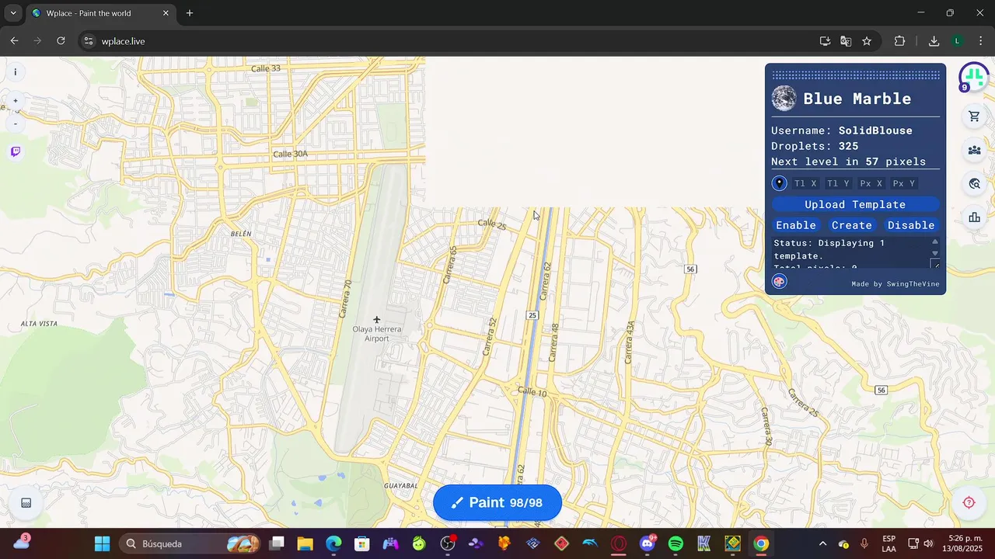
Task: Click the Blue Marble dotted drag handle
Action: click(x=855, y=75)
